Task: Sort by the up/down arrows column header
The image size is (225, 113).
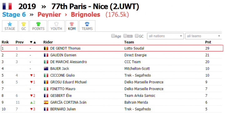Action: tap(33, 42)
